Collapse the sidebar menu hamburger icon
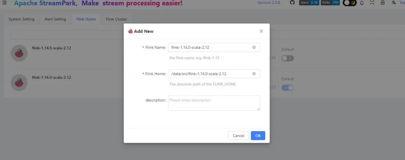This screenshot has height=160, width=405. (4, 3)
